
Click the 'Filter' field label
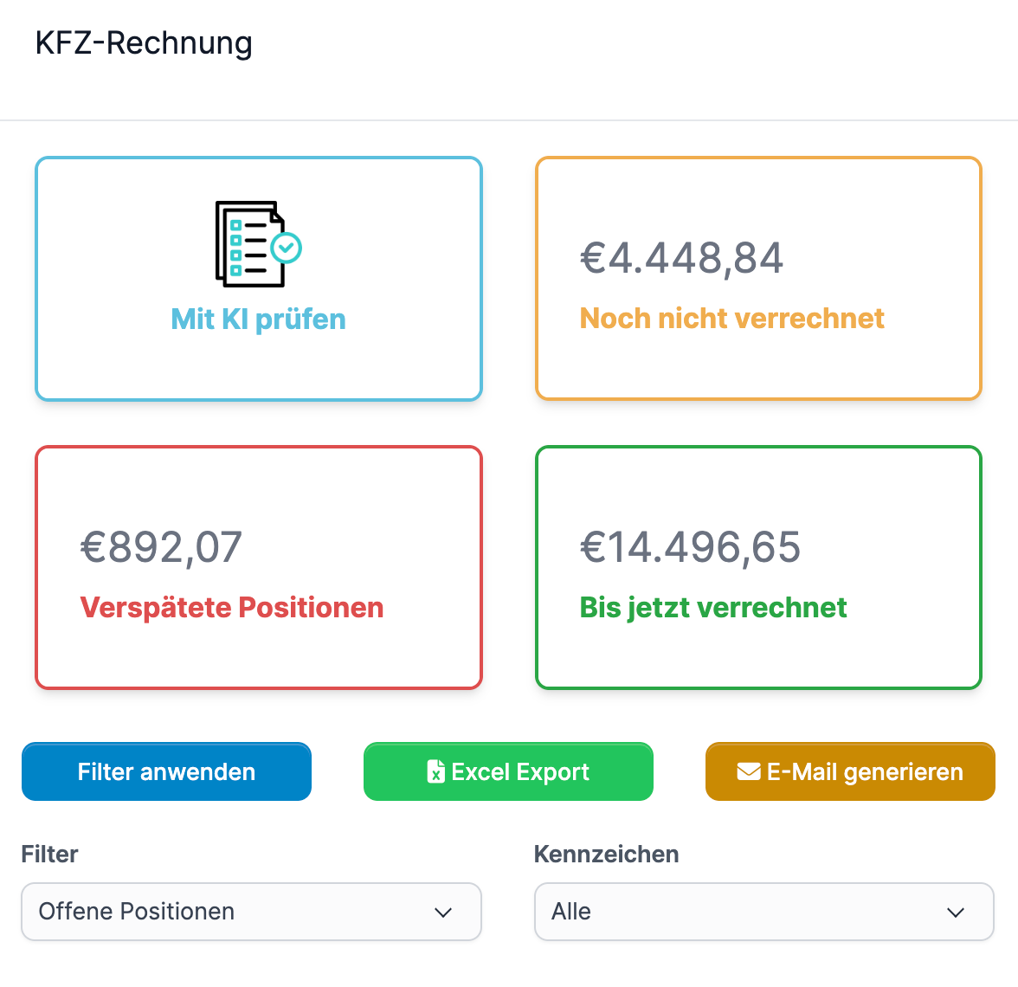(49, 855)
